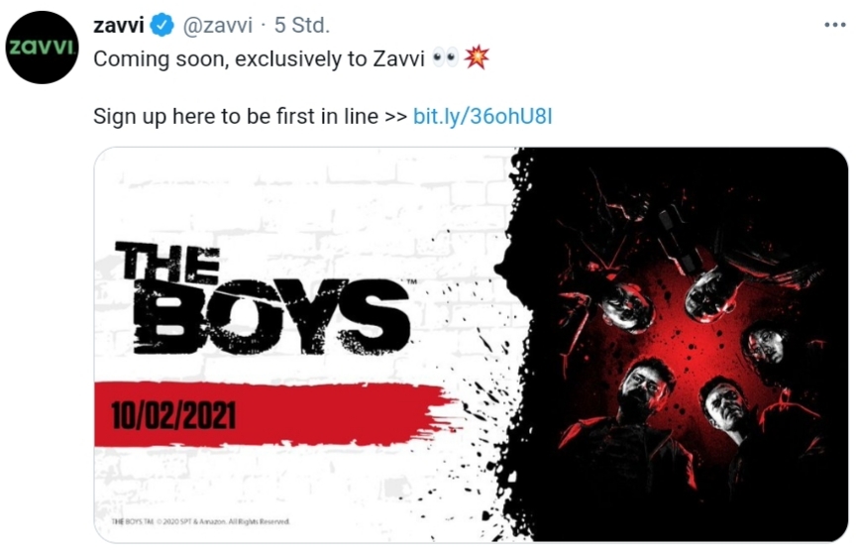
Task: Click the "Coming soon, exclusively to Zavvi" text
Action: click(260, 58)
